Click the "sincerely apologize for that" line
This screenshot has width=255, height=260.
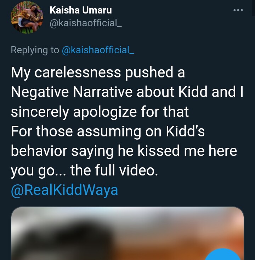100,112
